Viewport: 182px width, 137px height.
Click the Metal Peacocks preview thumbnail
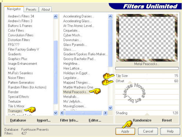pos(147,38)
